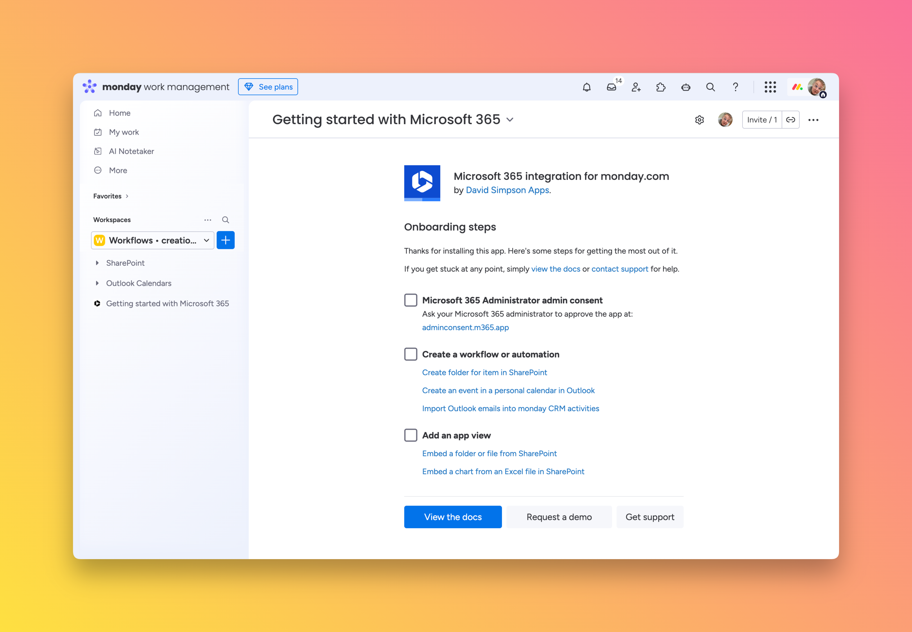The width and height of the screenshot is (912, 632).
Task: Open AI Notetaker from the sidebar
Action: click(131, 151)
